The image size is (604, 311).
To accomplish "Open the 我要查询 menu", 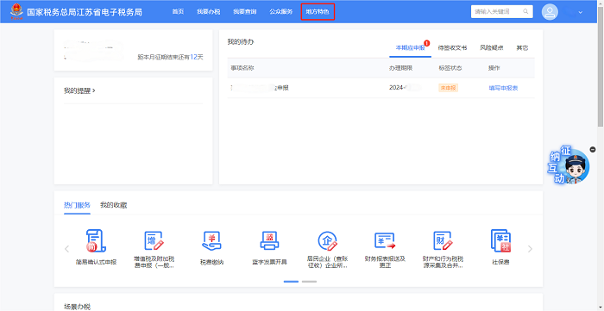I will coord(244,12).
